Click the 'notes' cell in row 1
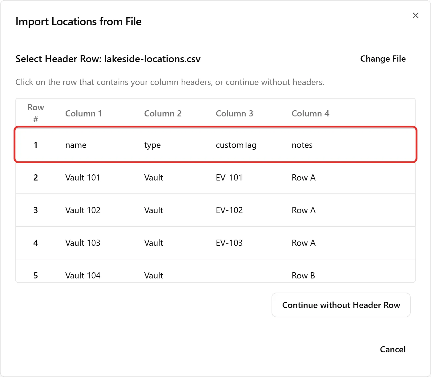This screenshot has height=377, width=431. [302, 145]
